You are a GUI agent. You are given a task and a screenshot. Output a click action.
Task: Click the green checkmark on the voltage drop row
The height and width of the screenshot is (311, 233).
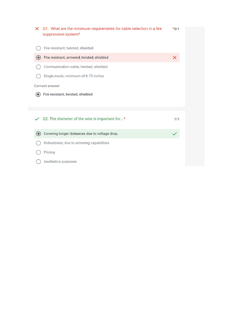coord(174,134)
